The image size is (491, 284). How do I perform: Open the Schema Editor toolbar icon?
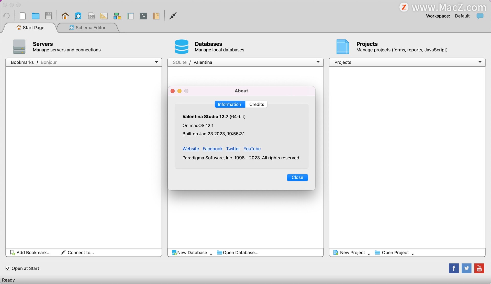[78, 16]
